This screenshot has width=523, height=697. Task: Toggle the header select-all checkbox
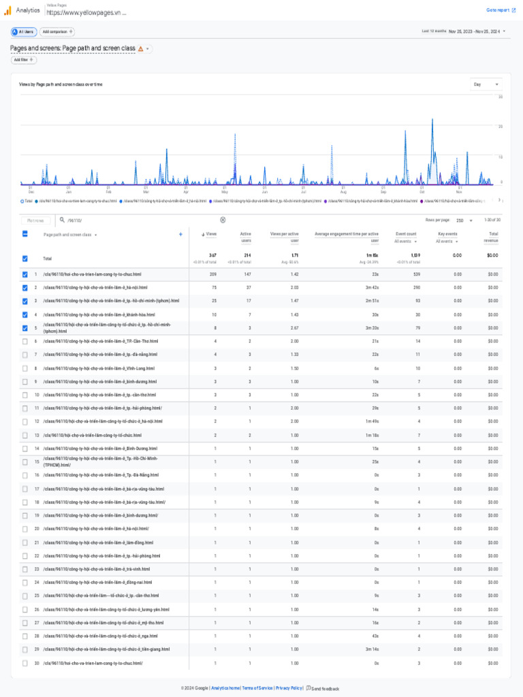[25, 234]
